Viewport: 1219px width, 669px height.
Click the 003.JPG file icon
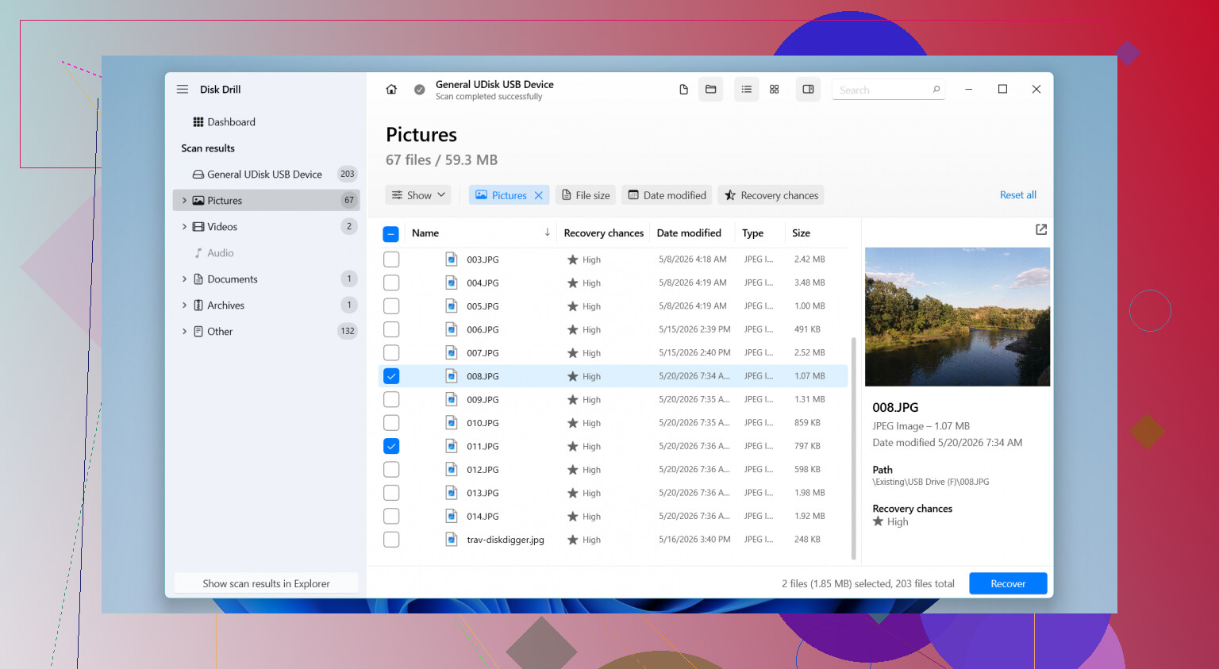[x=452, y=260]
